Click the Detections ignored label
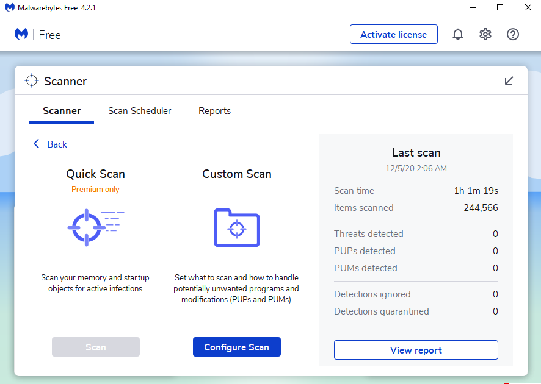 click(372, 294)
